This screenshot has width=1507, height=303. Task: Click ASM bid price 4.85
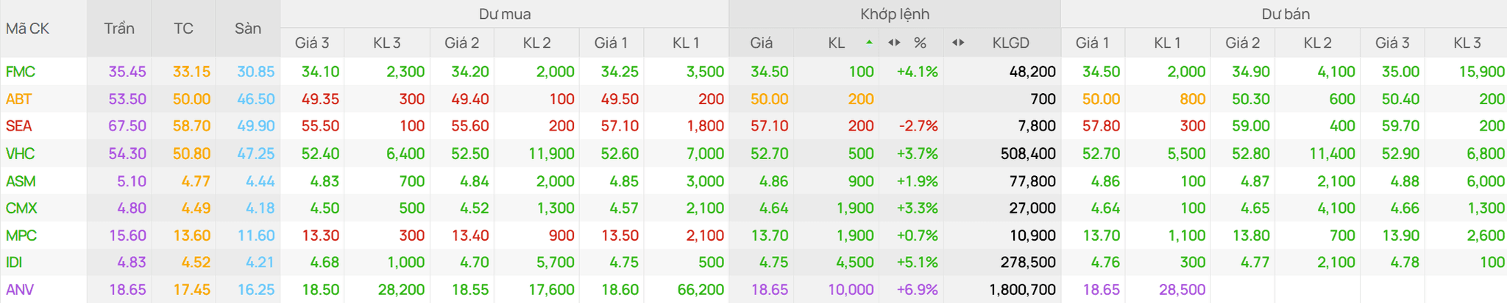[624, 181]
